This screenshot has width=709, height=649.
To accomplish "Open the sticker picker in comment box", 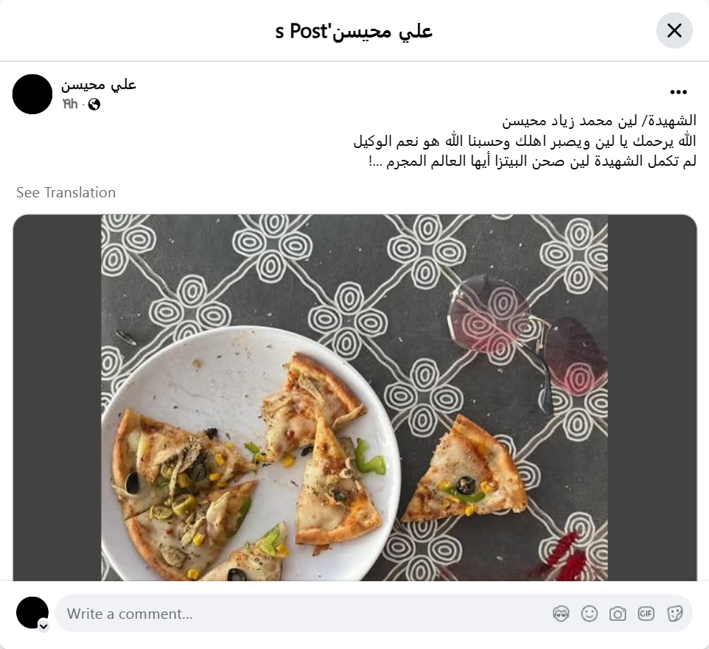I will tap(674, 614).
